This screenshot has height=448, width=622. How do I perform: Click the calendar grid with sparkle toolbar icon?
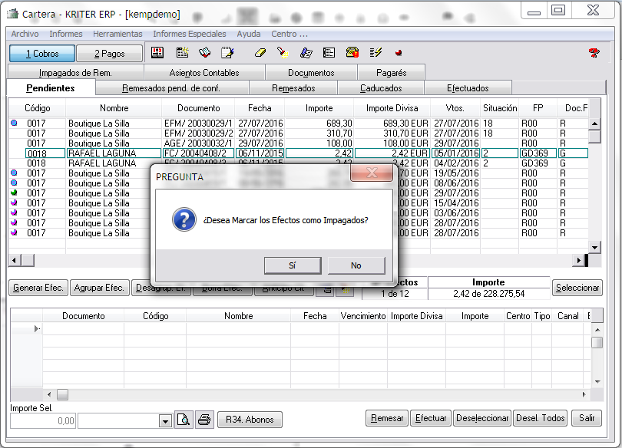[x=182, y=53]
